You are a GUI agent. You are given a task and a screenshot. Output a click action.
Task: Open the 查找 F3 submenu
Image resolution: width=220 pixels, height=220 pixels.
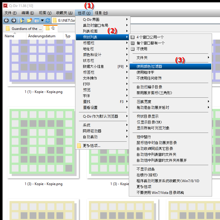(102, 101)
